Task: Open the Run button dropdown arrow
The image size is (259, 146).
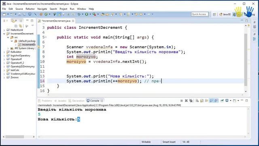Action: pos(90,15)
